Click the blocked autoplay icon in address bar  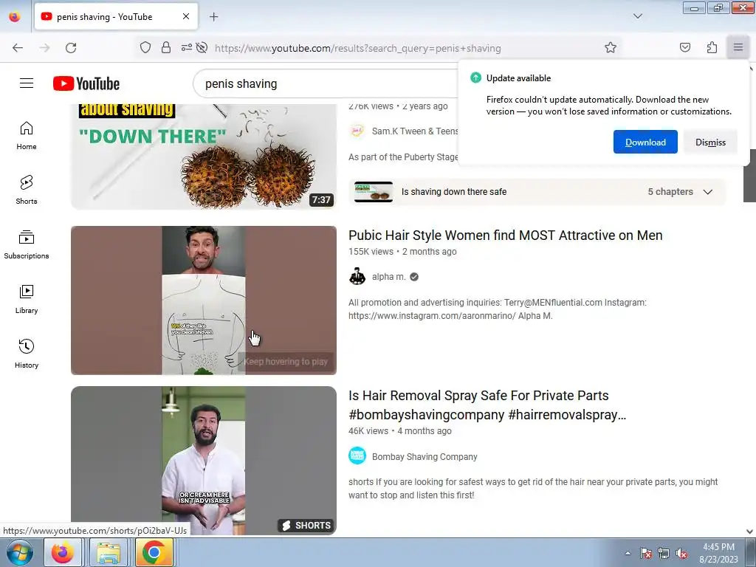coord(202,47)
